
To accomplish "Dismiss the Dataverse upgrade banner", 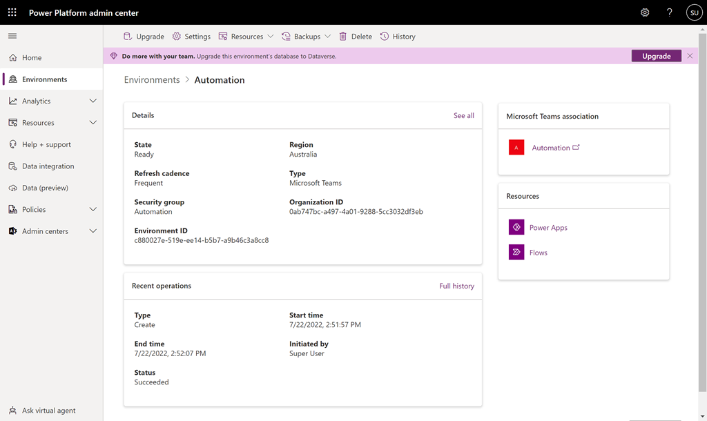I will coord(690,56).
